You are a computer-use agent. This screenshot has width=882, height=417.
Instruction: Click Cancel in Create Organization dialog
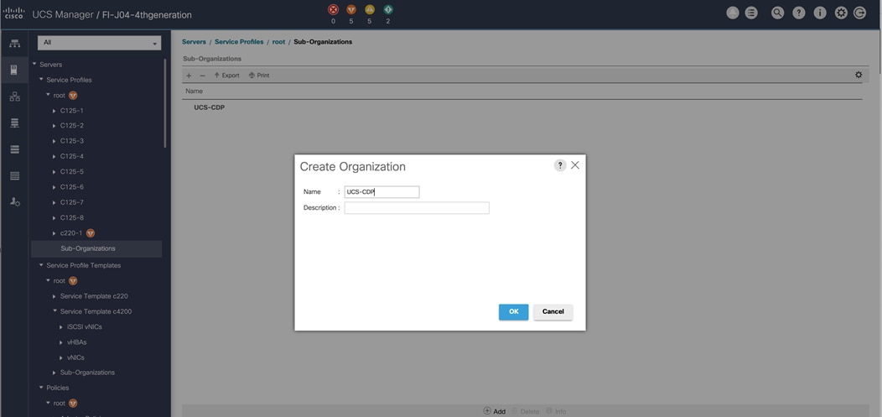[553, 312]
